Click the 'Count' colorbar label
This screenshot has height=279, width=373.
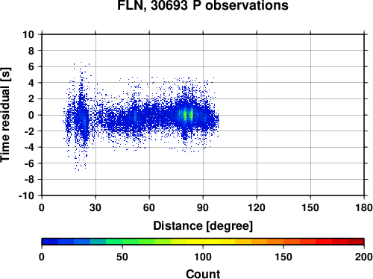click(x=203, y=274)
